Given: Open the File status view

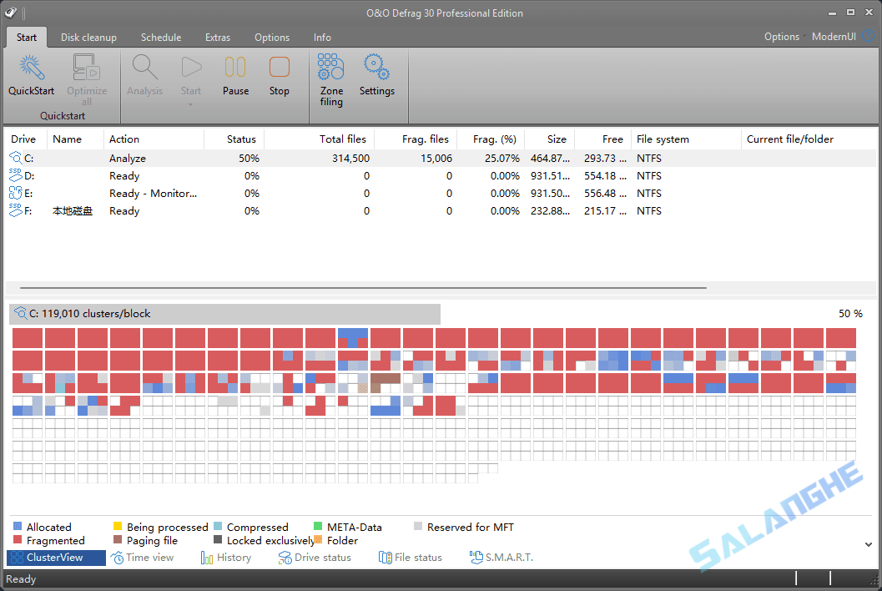Looking at the screenshot, I should pos(411,557).
